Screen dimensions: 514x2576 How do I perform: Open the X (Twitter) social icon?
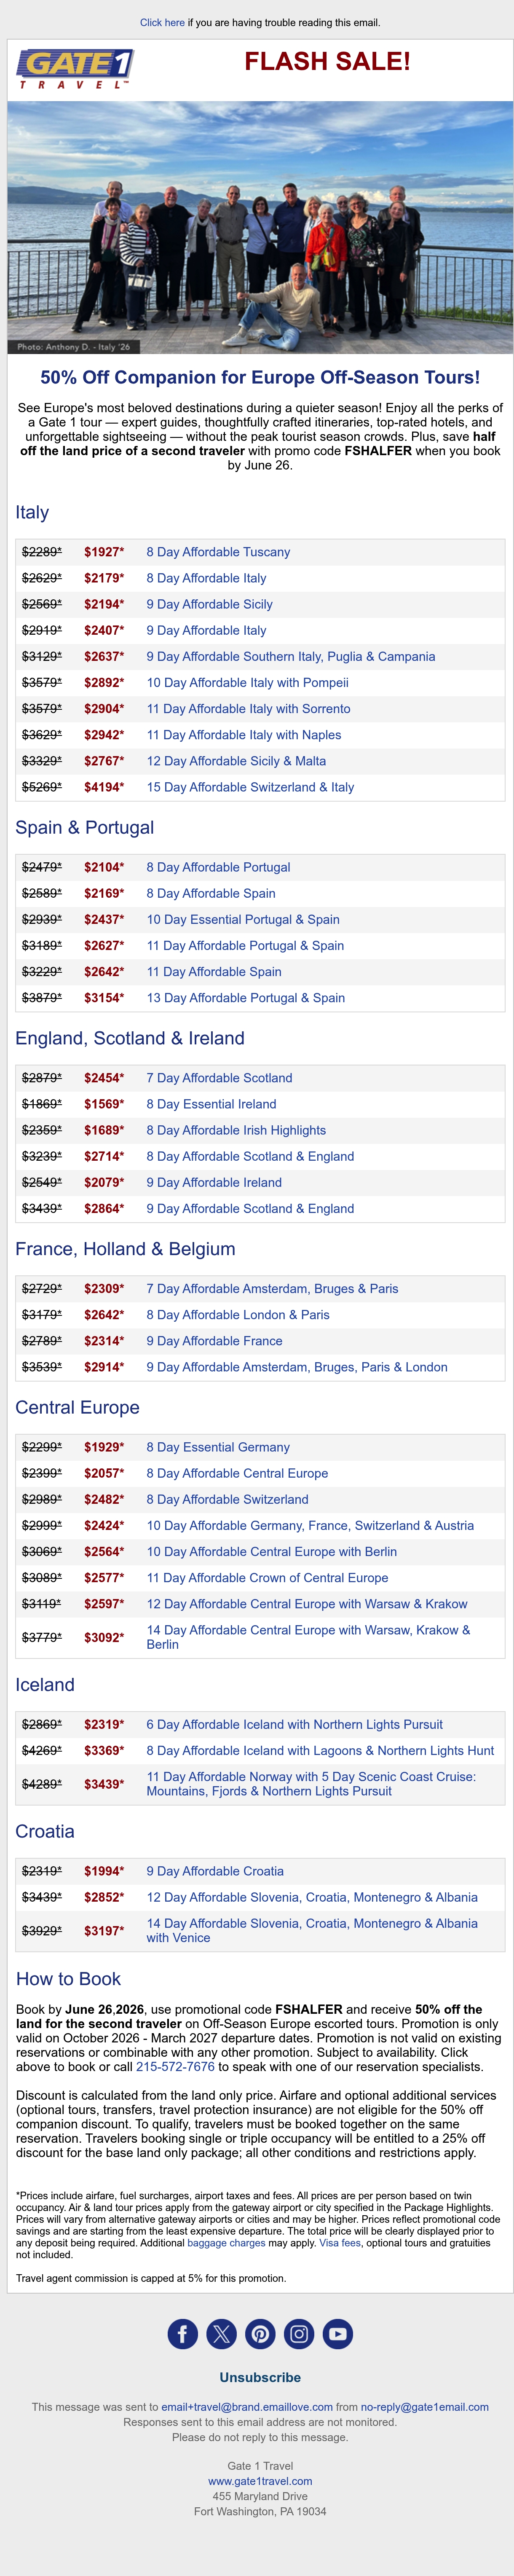tap(221, 2334)
